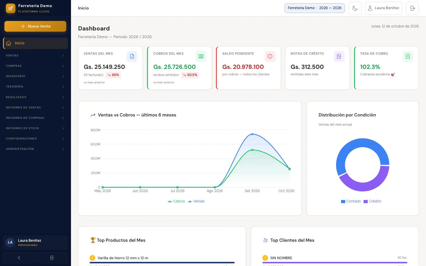
Task: Click the Saldo Pendiente alert icon
Action: click(x=270, y=56)
